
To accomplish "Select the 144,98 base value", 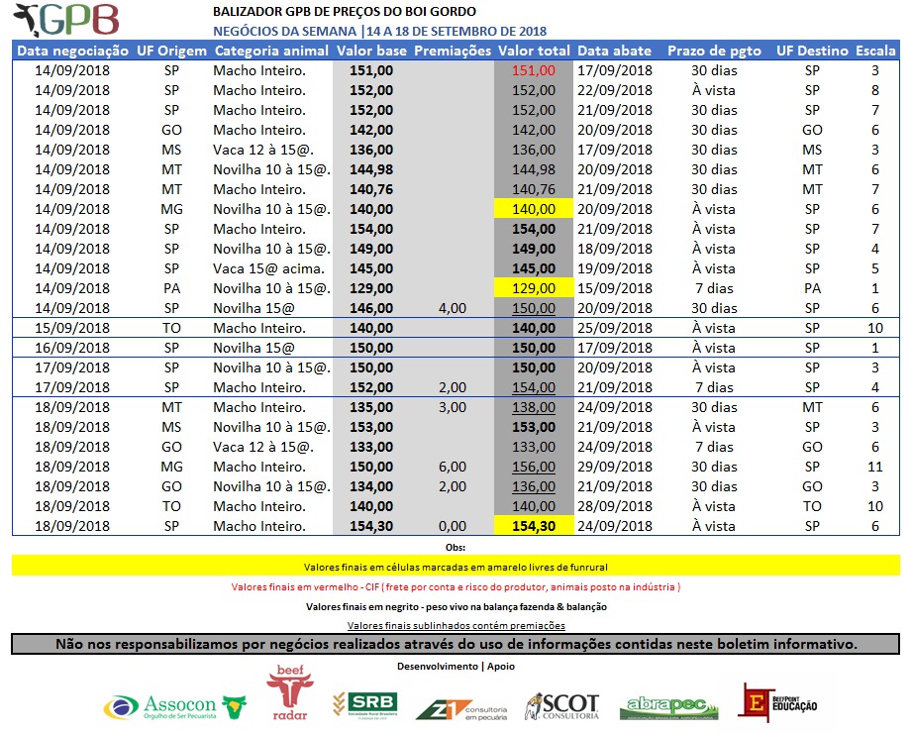I will 371,169.
